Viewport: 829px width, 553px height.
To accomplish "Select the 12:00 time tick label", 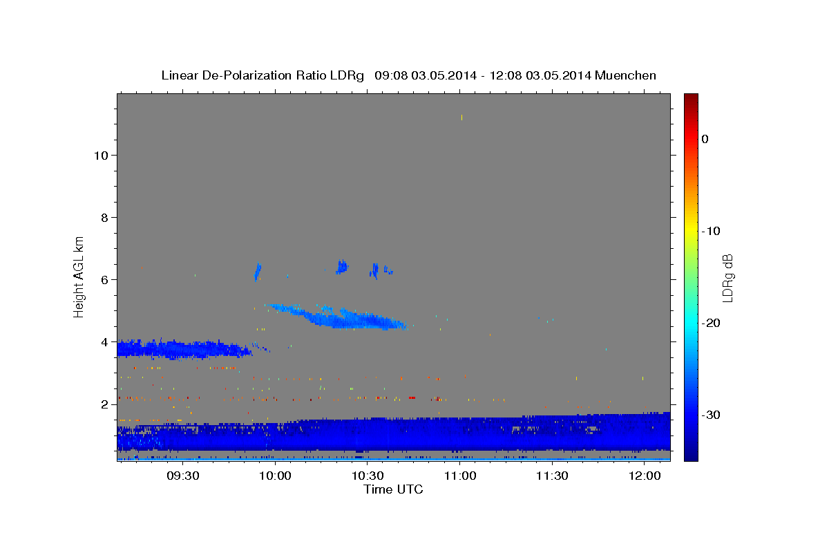I will [645, 476].
